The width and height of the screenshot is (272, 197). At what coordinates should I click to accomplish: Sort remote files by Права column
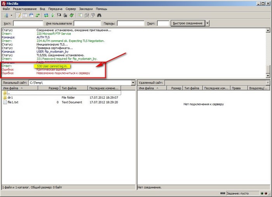click(x=239, y=88)
